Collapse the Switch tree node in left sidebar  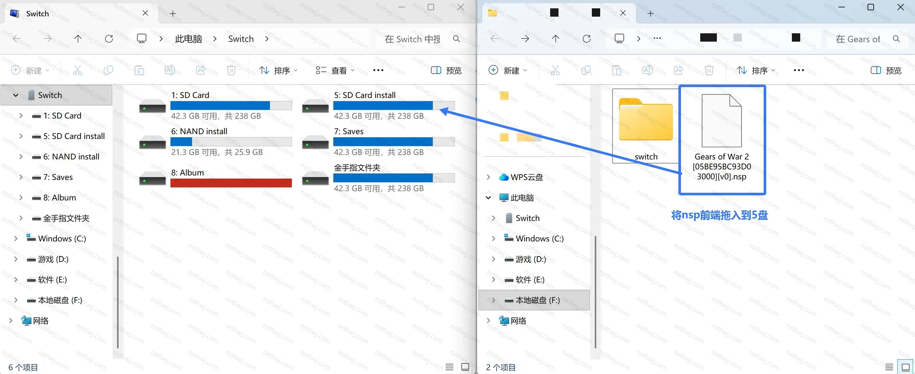(16, 95)
